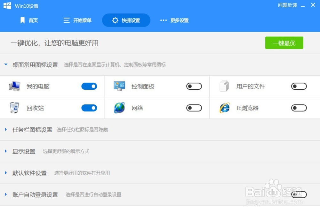The image size is (320, 213).
Task: Expand the 显示设置 section arrow
Action: pos(6,151)
